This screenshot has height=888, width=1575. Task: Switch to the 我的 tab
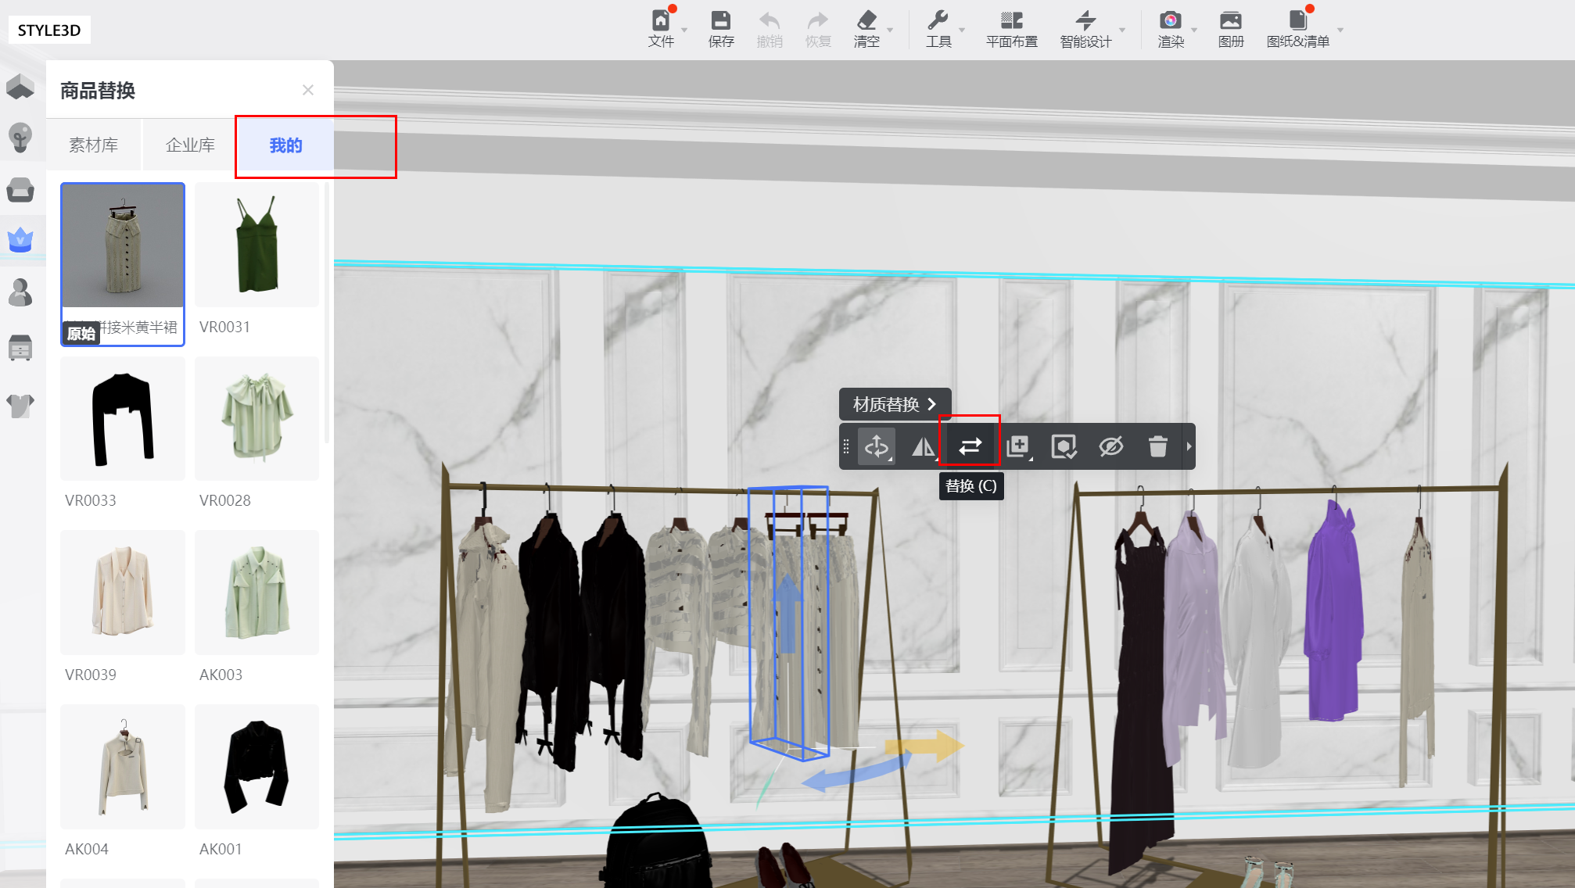tap(285, 145)
